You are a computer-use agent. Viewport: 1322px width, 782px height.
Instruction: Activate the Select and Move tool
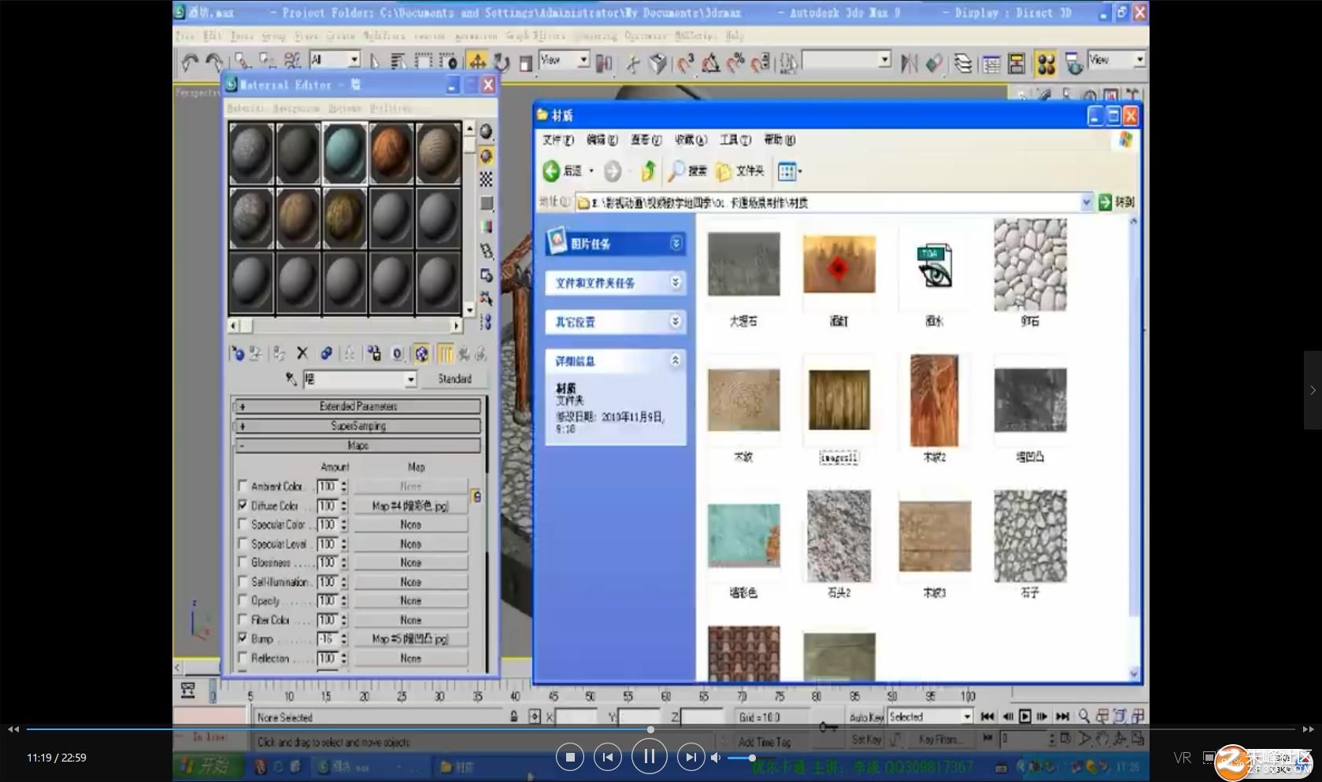477,61
